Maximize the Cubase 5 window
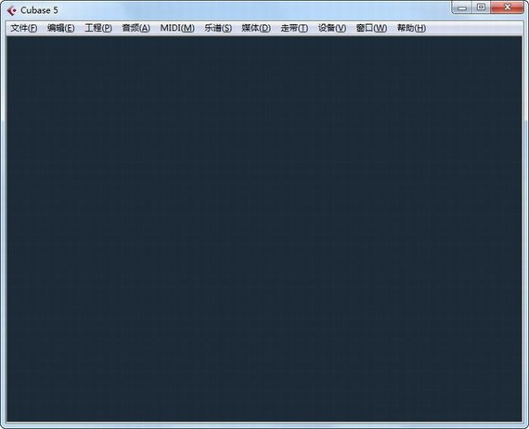 click(482, 7)
